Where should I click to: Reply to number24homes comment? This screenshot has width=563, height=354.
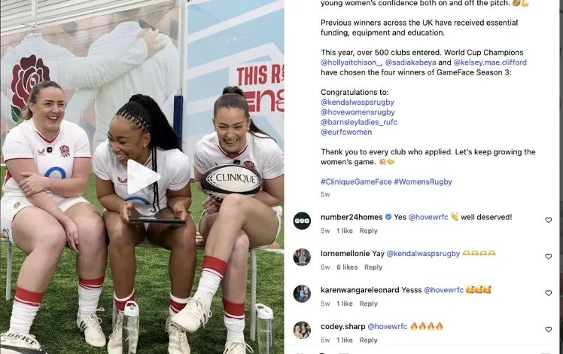tap(368, 230)
